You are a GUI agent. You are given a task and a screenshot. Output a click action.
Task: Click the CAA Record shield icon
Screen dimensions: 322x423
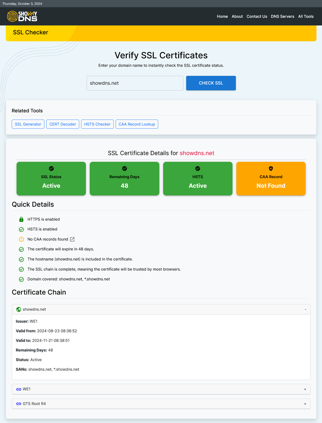click(x=271, y=168)
